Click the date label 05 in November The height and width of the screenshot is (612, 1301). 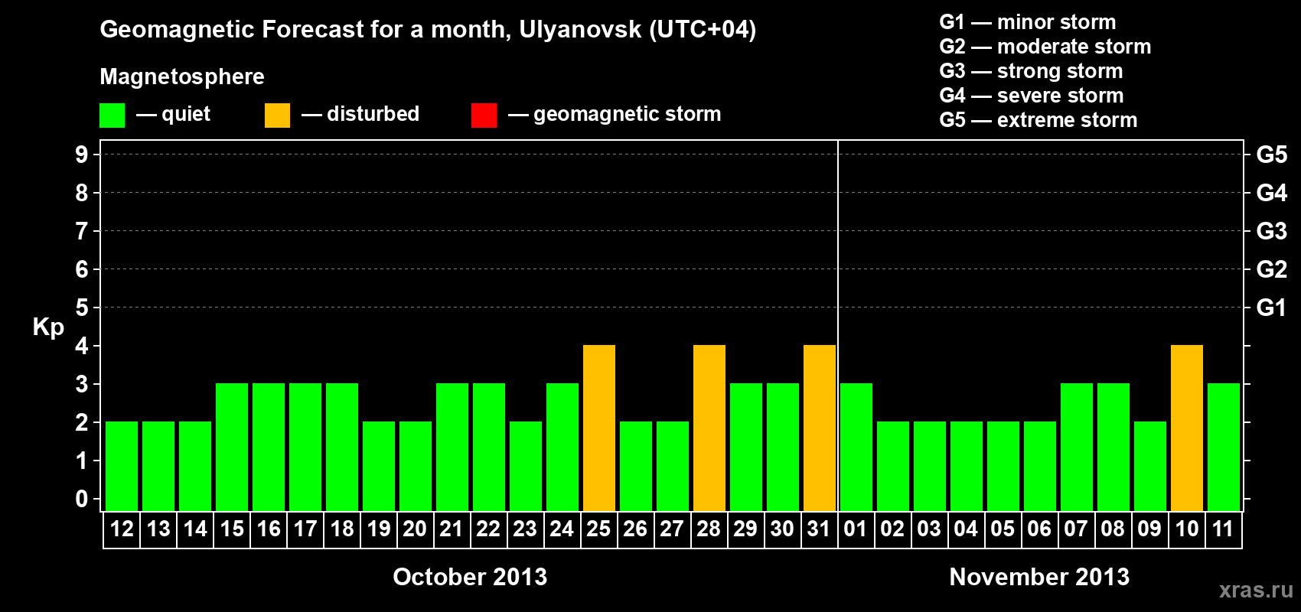coord(1003,529)
